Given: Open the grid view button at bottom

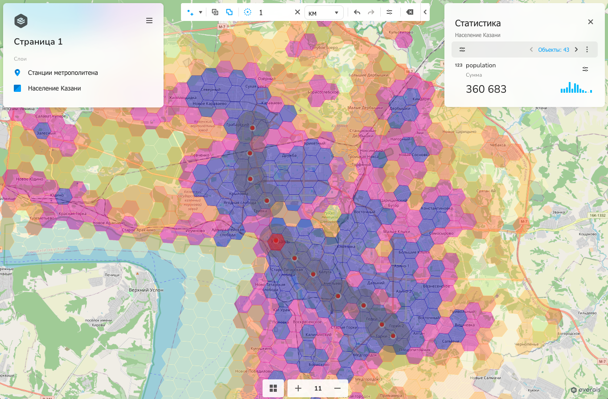Looking at the screenshot, I should 273,388.
